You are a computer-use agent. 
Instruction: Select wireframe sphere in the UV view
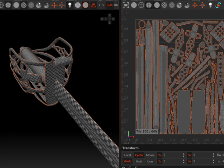141,5
